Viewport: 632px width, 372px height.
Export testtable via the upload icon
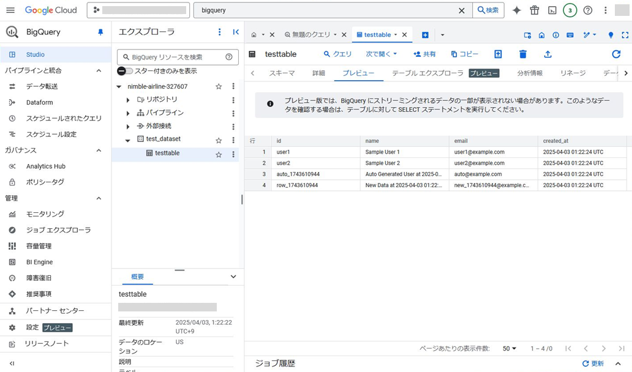(x=547, y=54)
